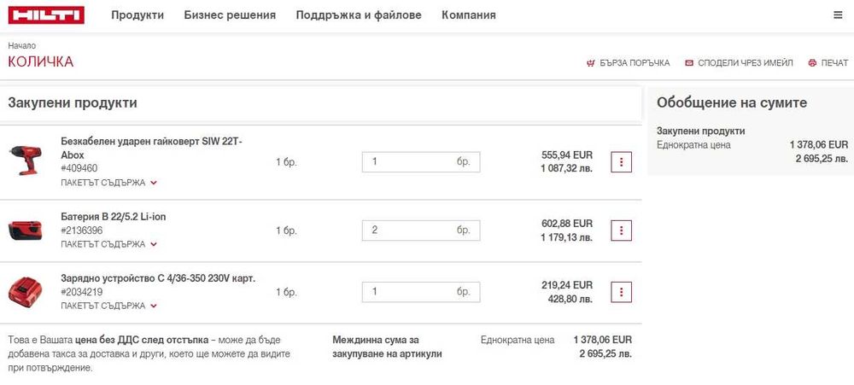The image size is (854, 385).
Task: Open options menu for charger C 4/36-350
Action: pos(622,292)
